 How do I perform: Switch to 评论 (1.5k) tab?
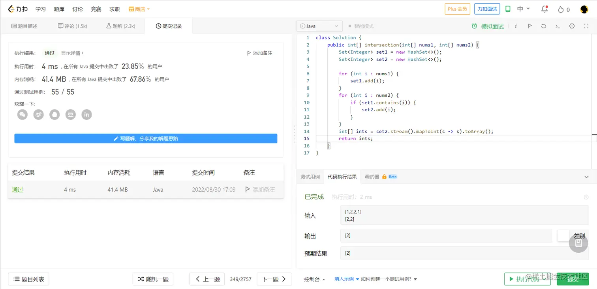(x=72, y=26)
